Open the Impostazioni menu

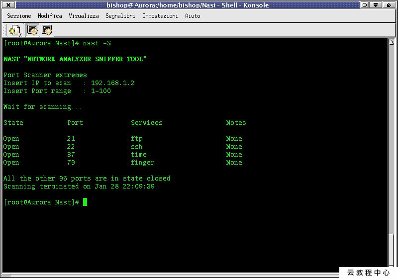pos(160,16)
